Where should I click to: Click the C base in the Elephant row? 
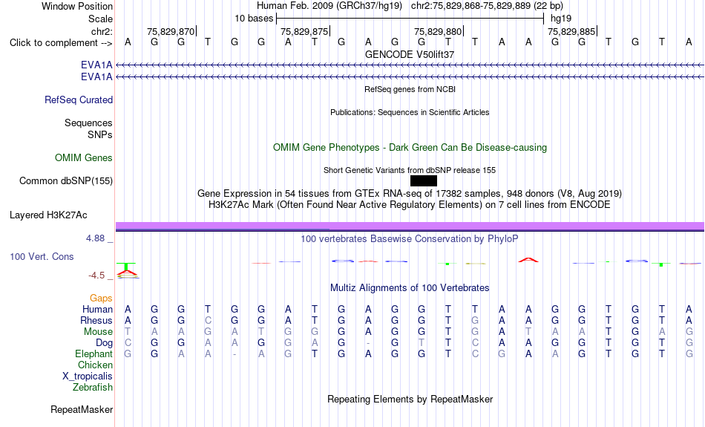475,354
